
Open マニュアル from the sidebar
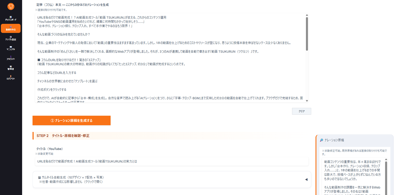[11, 48]
